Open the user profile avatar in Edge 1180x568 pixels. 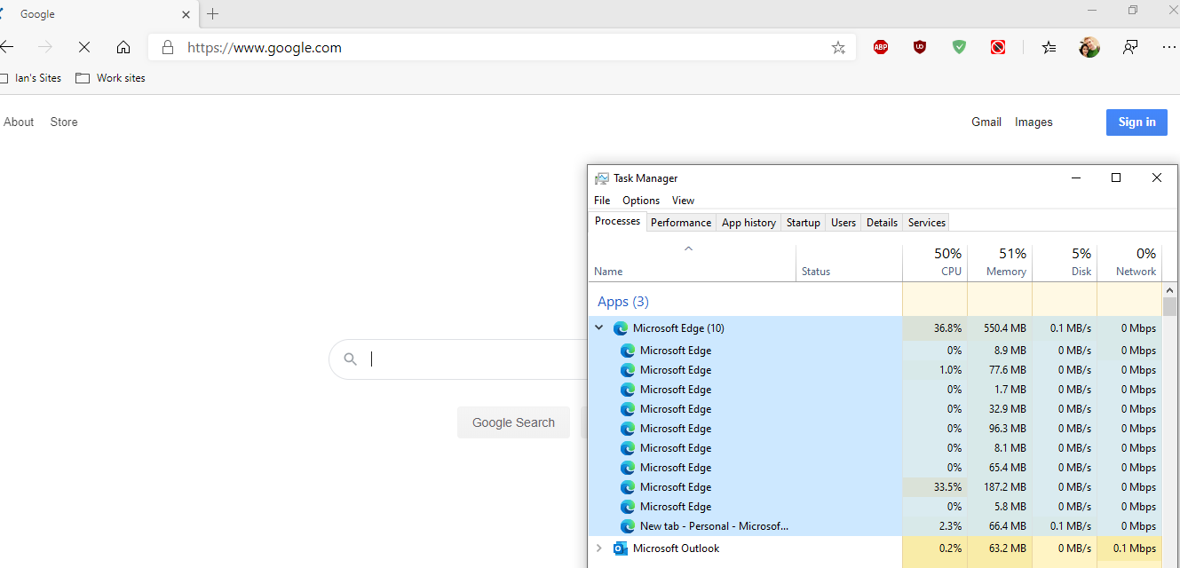click(x=1089, y=48)
